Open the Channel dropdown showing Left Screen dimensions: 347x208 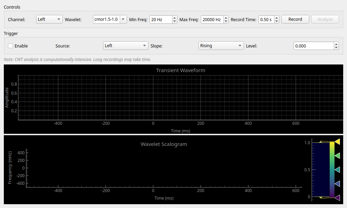49,19
